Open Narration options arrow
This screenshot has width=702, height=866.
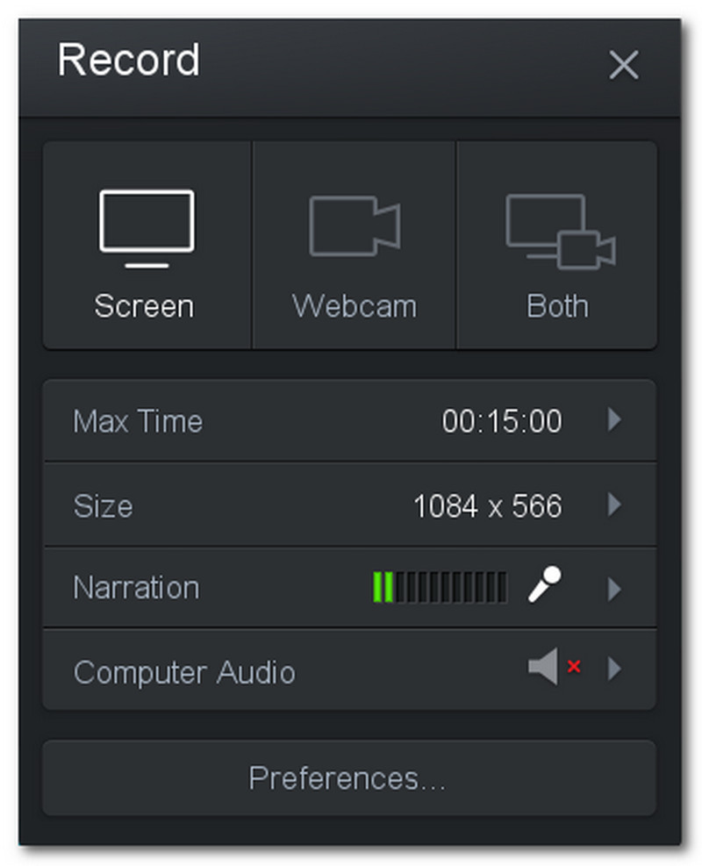[x=614, y=588]
